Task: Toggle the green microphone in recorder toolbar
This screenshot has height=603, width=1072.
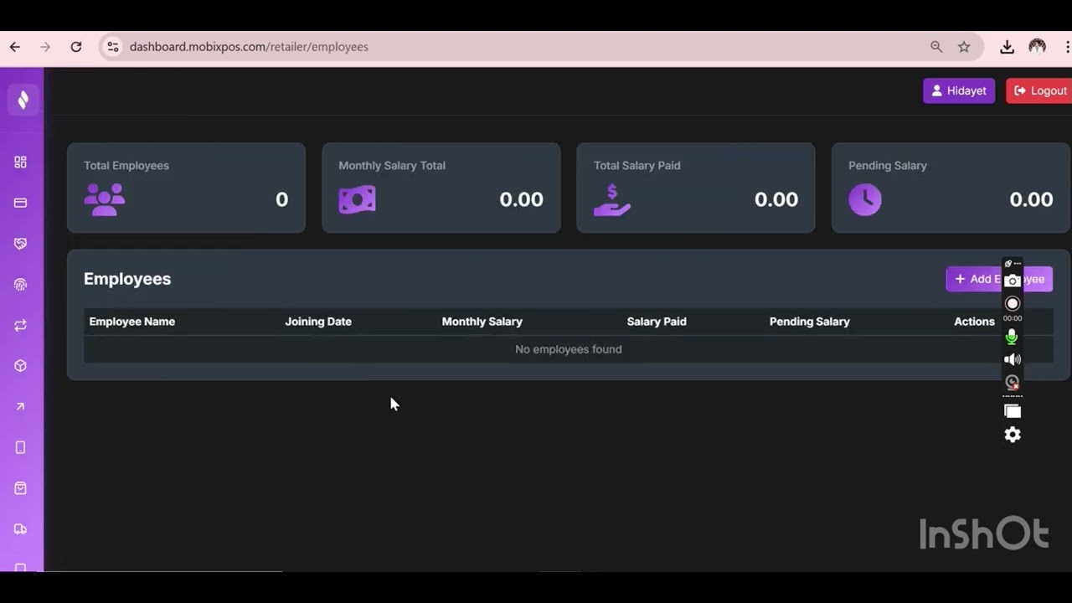Action: (x=1012, y=337)
